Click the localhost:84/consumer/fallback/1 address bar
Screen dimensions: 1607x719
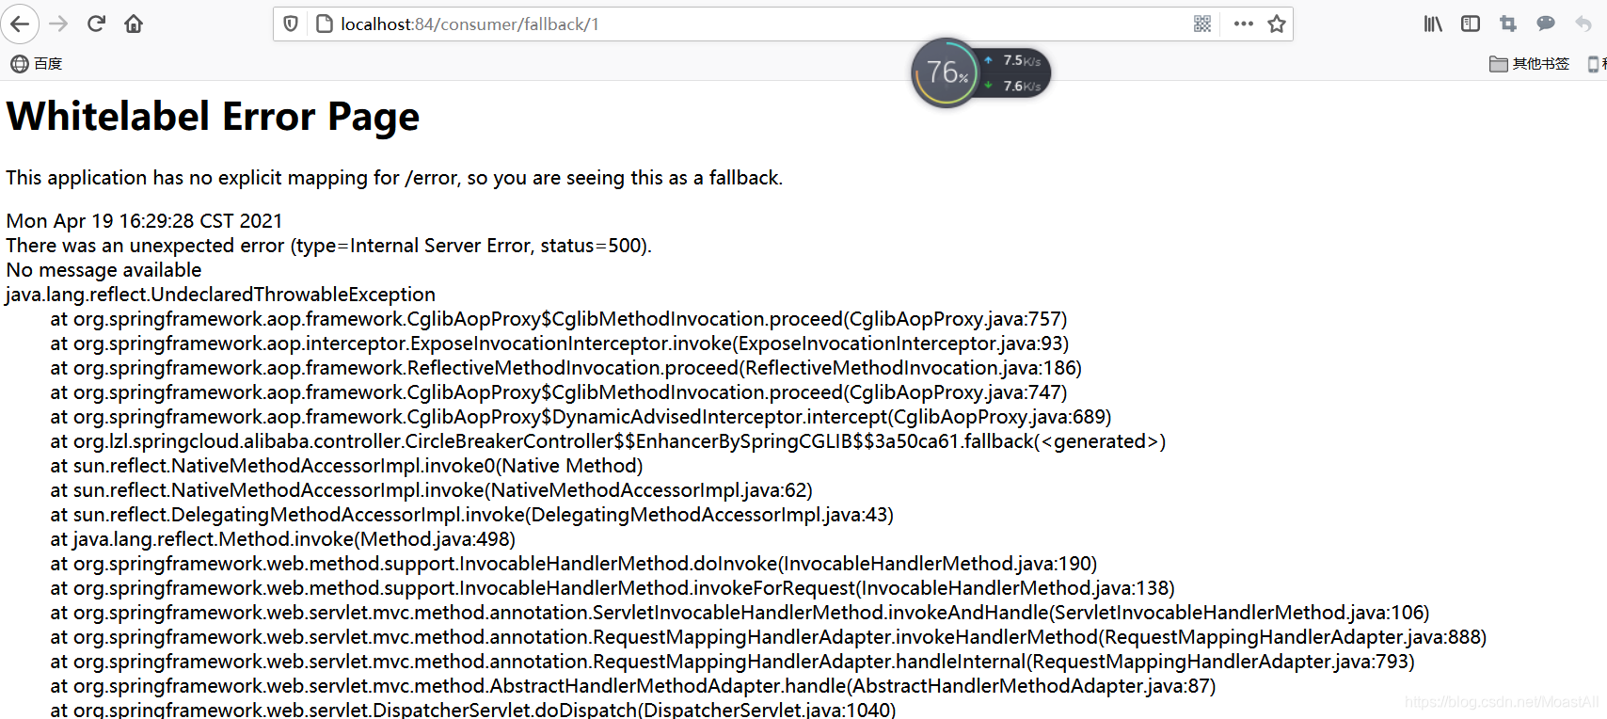coord(783,24)
